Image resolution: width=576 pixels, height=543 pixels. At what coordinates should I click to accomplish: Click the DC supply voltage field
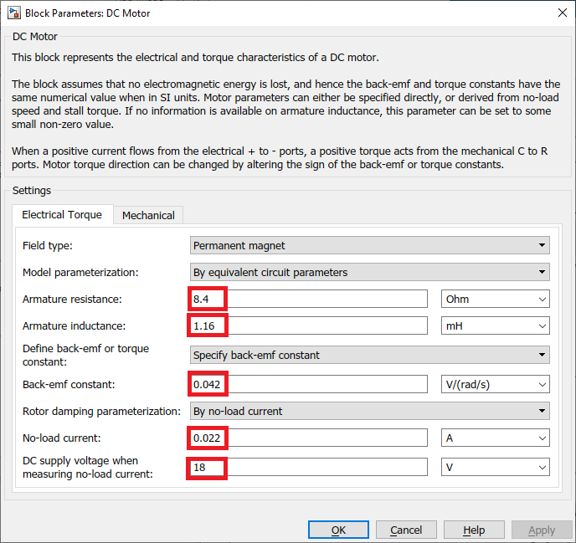pyautogui.click(x=310, y=467)
